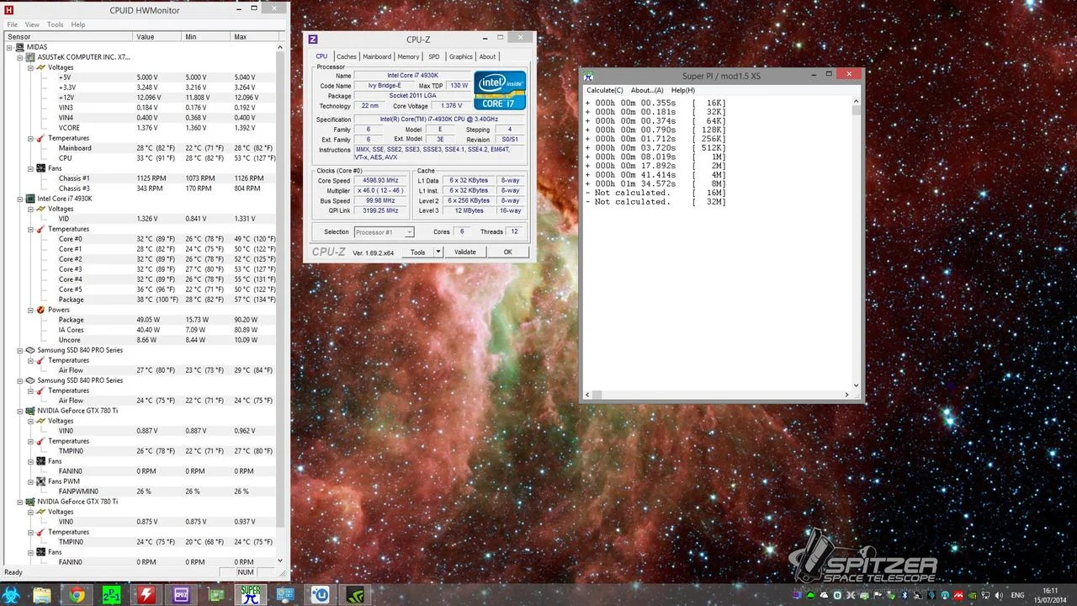Collapse the Intel Core i7 4930K node

point(20,199)
